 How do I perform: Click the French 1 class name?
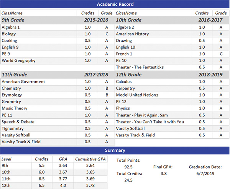point(124,54)
